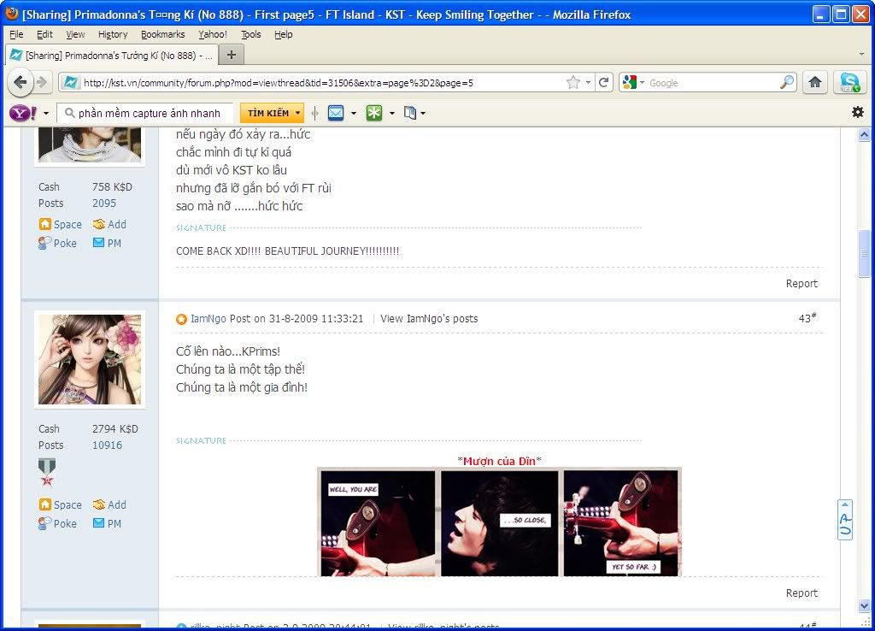Go back to the previous page
The width and height of the screenshot is (875, 631).
click(x=21, y=83)
